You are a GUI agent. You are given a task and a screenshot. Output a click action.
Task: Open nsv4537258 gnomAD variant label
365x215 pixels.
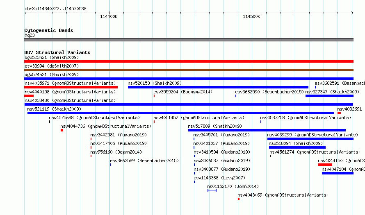coord(306,118)
